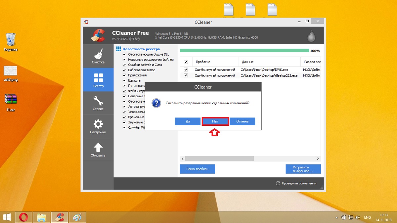Sort by the Проблема column header
Viewport: 397px width, 223px height.
pos(214,62)
